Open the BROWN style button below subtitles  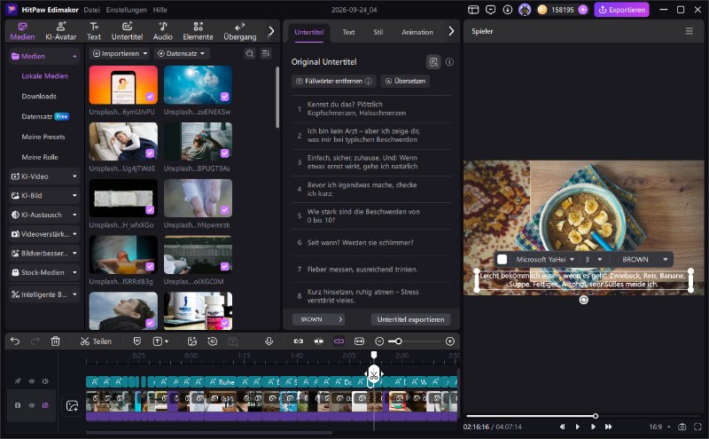coord(318,319)
